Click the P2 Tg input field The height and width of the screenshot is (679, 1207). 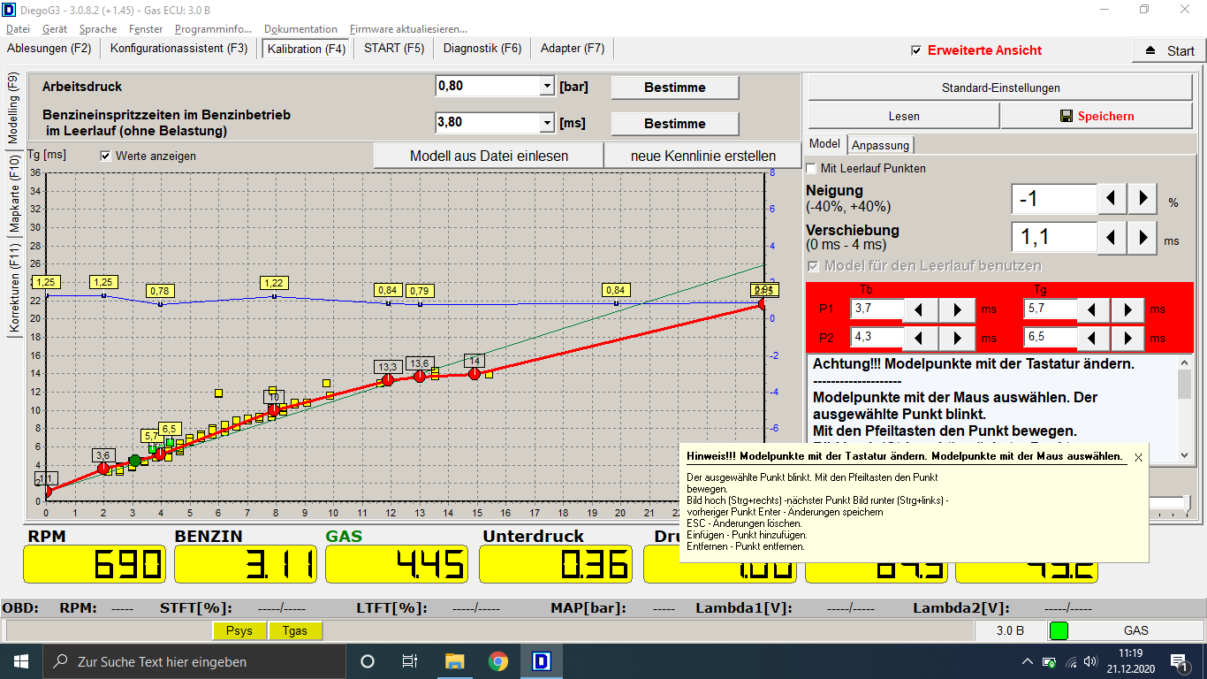tap(1049, 338)
